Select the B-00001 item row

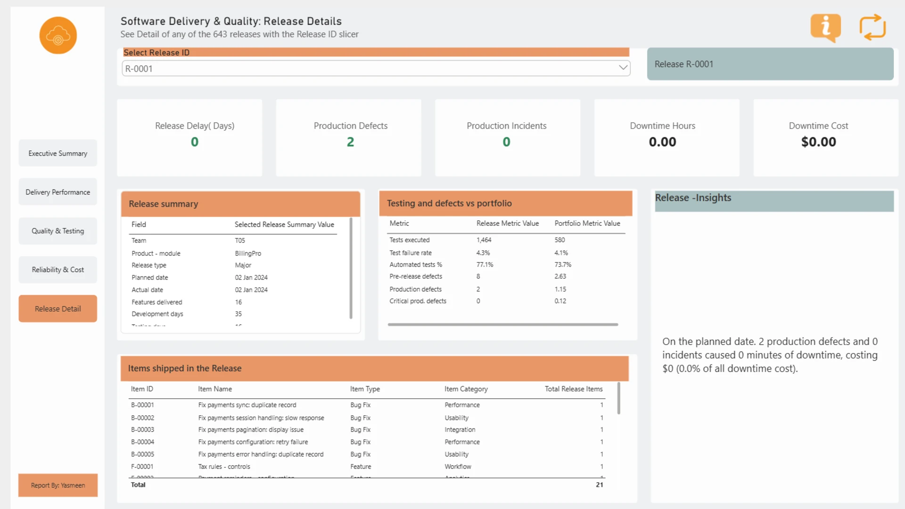[367, 405]
